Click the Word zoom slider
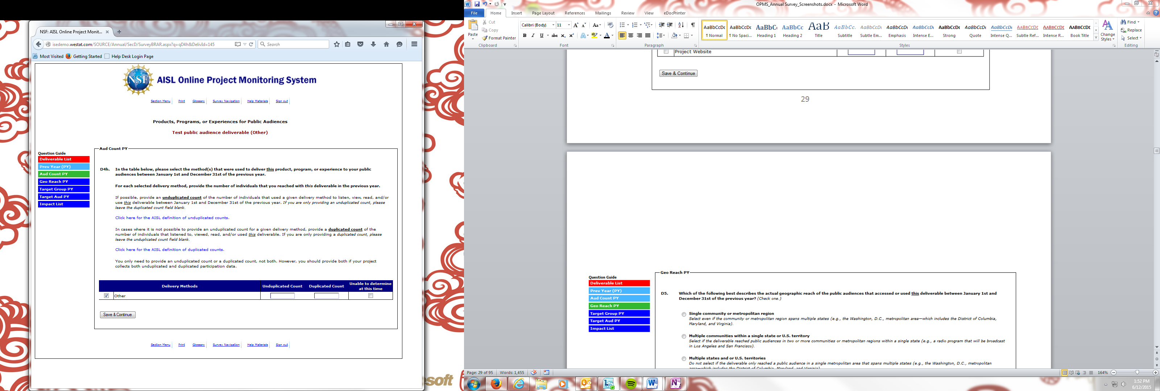Image resolution: width=1160 pixels, height=391 pixels. [x=1137, y=373]
